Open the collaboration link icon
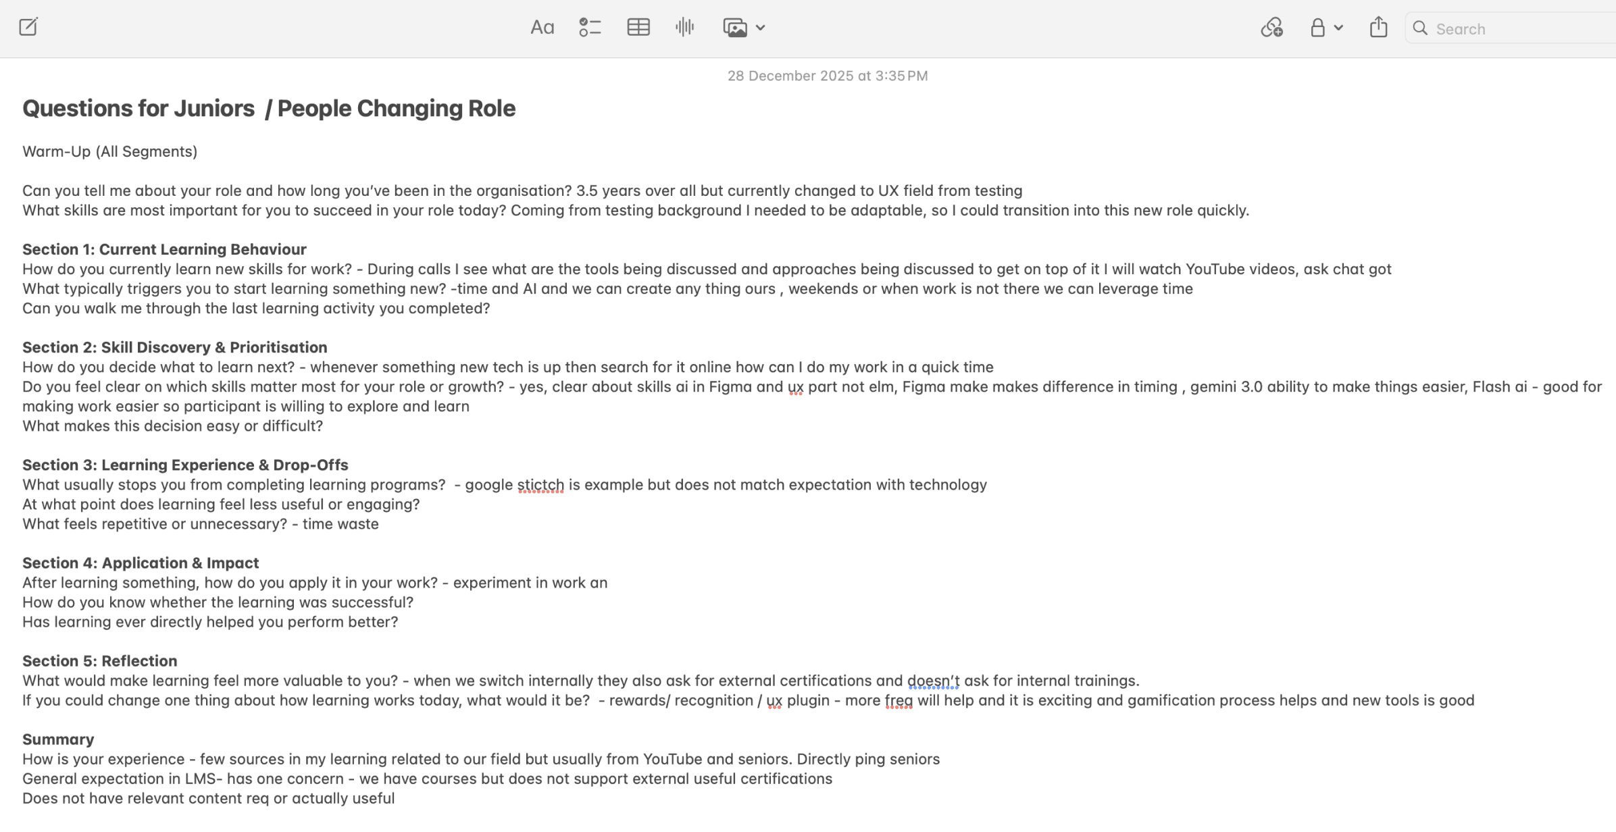 pos(1271,28)
